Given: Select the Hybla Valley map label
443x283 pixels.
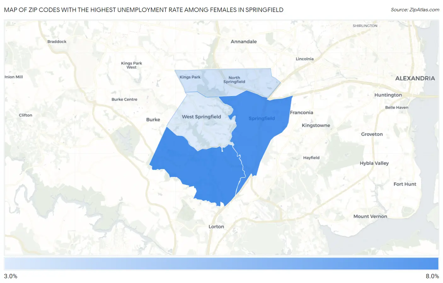Looking at the screenshot, I should tap(374, 163).
